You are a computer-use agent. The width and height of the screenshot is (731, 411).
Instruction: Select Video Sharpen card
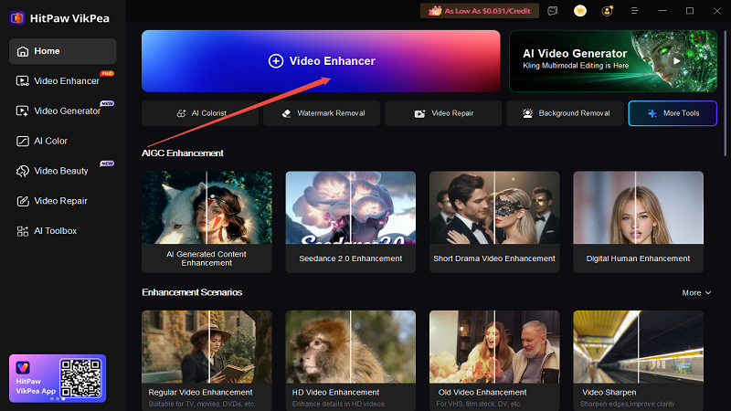point(638,361)
